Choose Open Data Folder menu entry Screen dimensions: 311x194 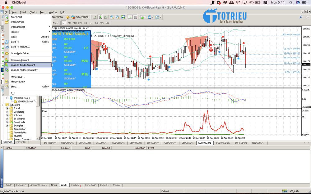(28, 53)
